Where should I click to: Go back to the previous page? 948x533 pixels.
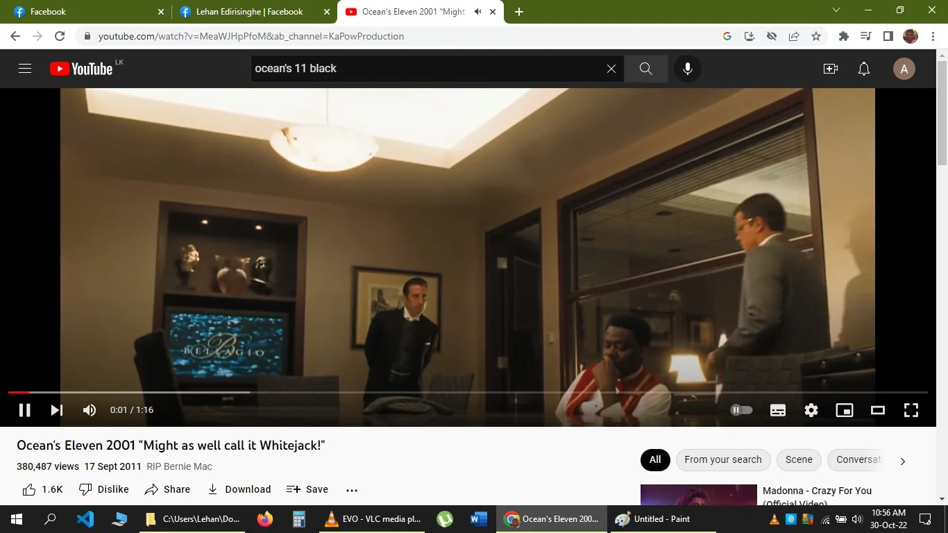pos(15,36)
